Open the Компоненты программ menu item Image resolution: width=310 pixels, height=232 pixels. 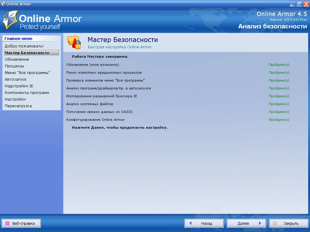pyautogui.click(x=27, y=92)
